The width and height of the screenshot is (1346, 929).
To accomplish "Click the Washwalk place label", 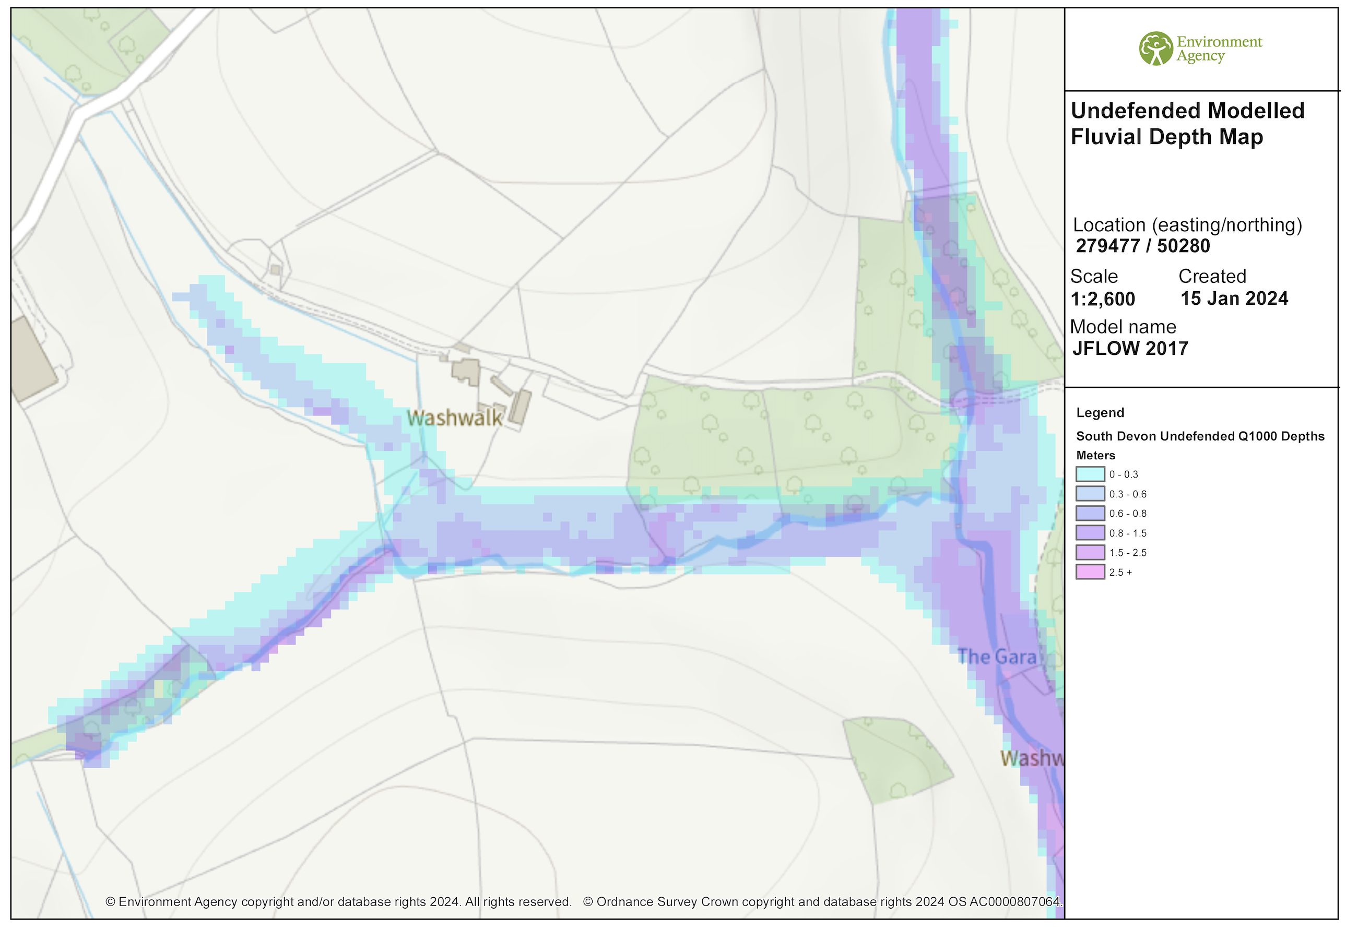I will 454,419.
